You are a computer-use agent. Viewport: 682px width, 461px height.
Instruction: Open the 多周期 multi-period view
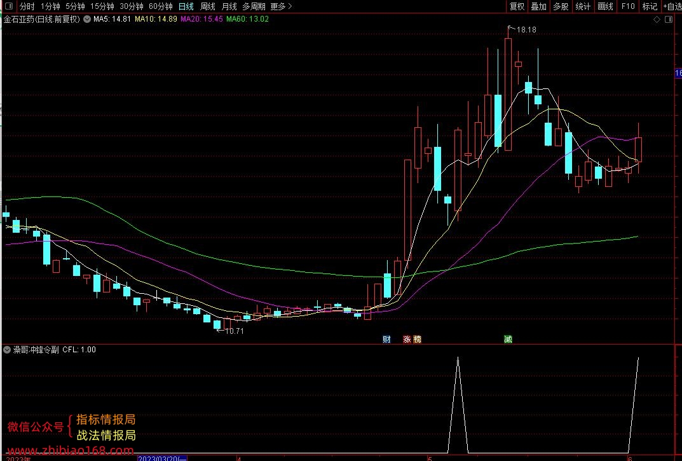point(254,6)
